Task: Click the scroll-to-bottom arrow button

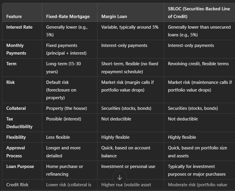Action: pos(120,177)
